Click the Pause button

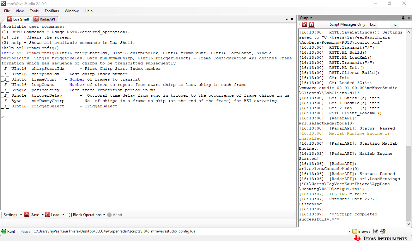click(x=25, y=231)
